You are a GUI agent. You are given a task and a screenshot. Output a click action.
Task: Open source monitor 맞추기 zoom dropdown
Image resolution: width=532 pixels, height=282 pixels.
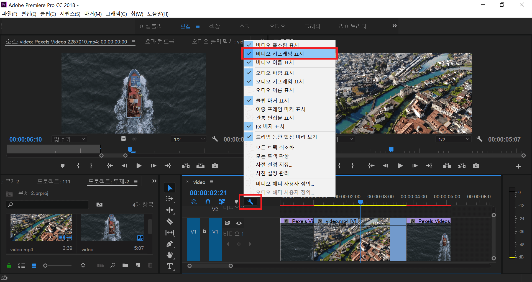[x=69, y=139]
